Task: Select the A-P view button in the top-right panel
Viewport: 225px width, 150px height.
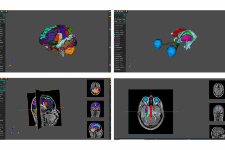Action: [118, 17]
